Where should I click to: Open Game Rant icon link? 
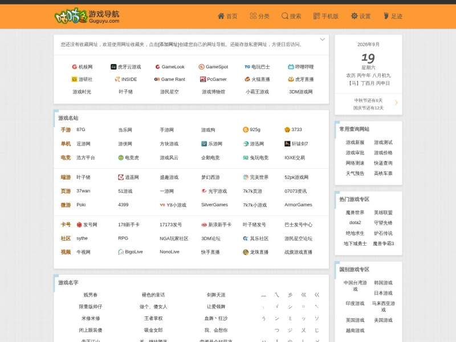[169, 79]
